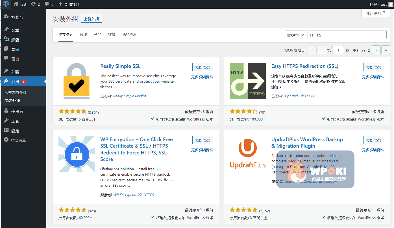Open the 關鍵字 search type dropdown

(295, 35)
